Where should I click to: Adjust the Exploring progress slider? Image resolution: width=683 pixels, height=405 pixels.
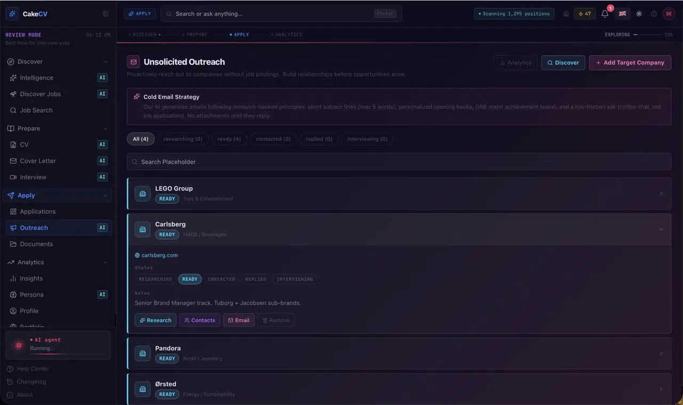pyautogui.click(x=647, y=35)
